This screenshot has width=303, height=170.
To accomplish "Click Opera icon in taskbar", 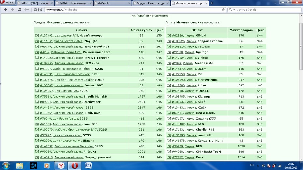I will click(x=75, y=166).
